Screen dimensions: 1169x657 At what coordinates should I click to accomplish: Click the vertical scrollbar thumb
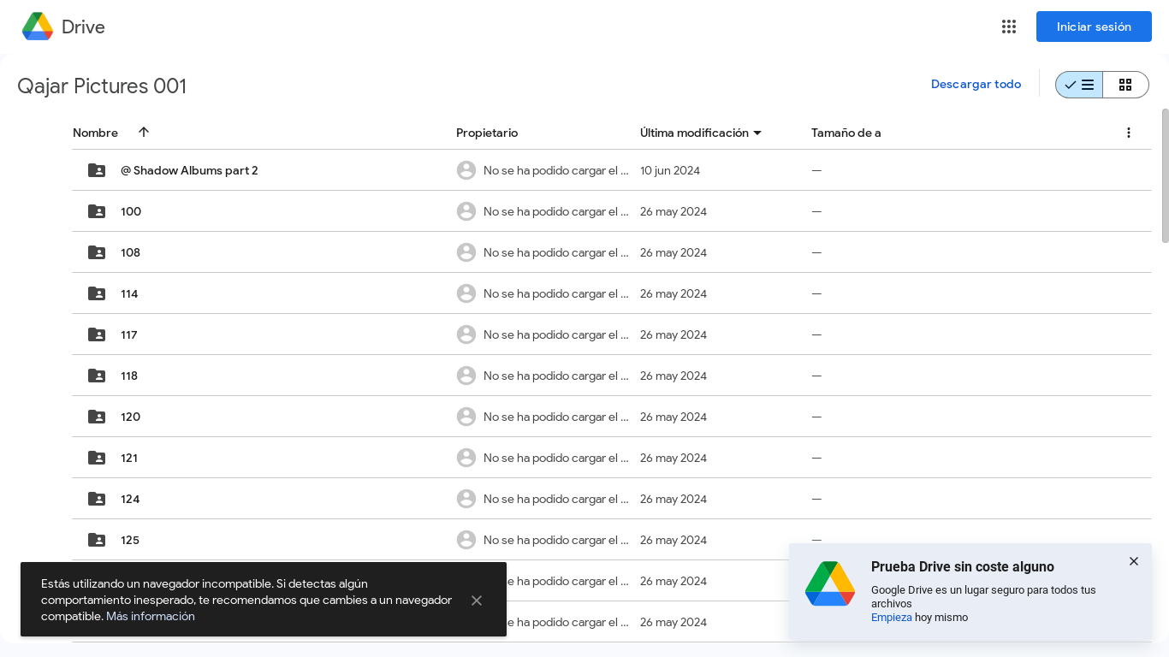(1165, 175)
